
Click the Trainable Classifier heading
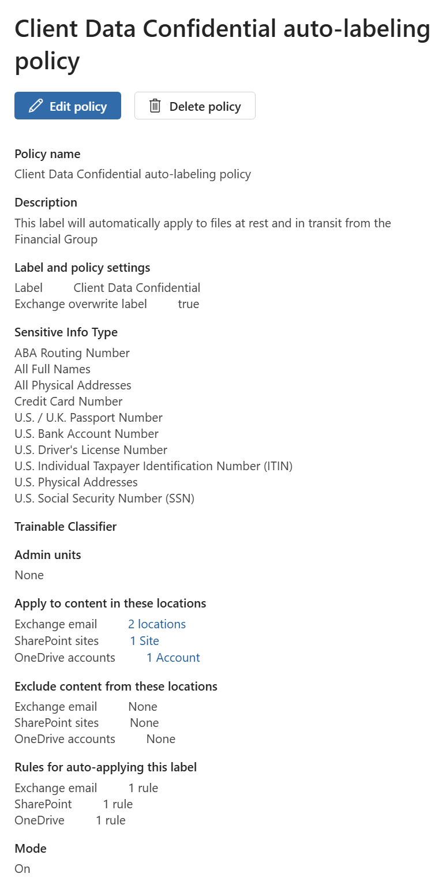(65, 527)
